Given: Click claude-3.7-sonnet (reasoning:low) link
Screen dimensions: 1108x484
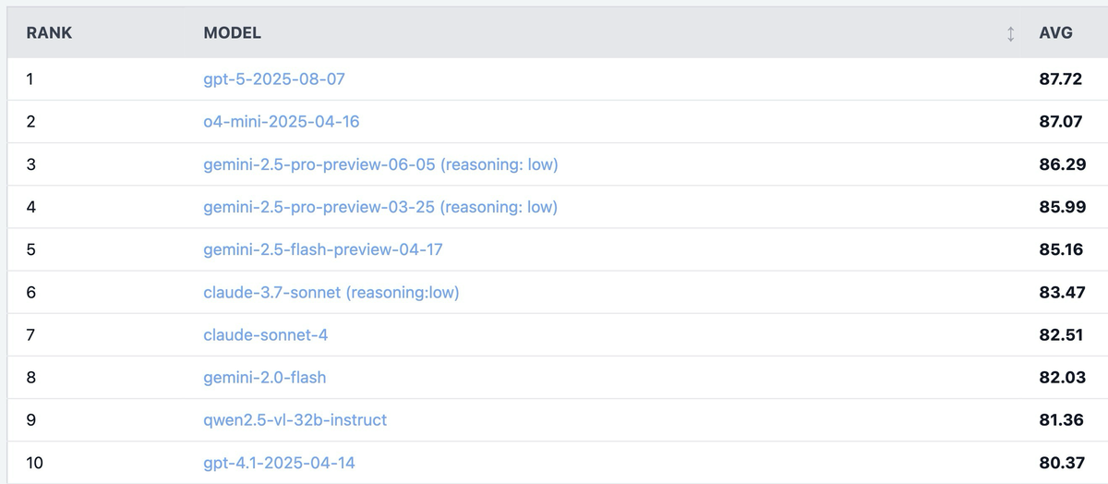Looking at the screenshot, I should (x=331, y=293).
